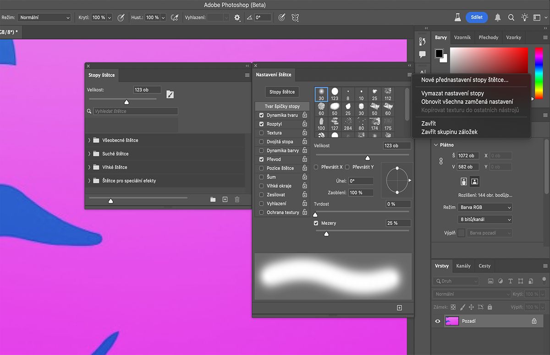This screenshot has height=355, width=550.
Task: Open Krytí percentage dropdown arrow in options bar
Action: pyautogui.click(x=109, y=17)
